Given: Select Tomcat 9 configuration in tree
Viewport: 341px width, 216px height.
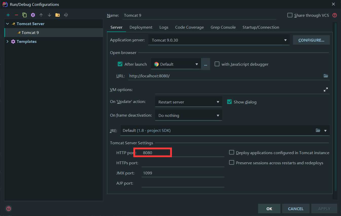Looking at the screenshot, I should (x=54, y=33).
